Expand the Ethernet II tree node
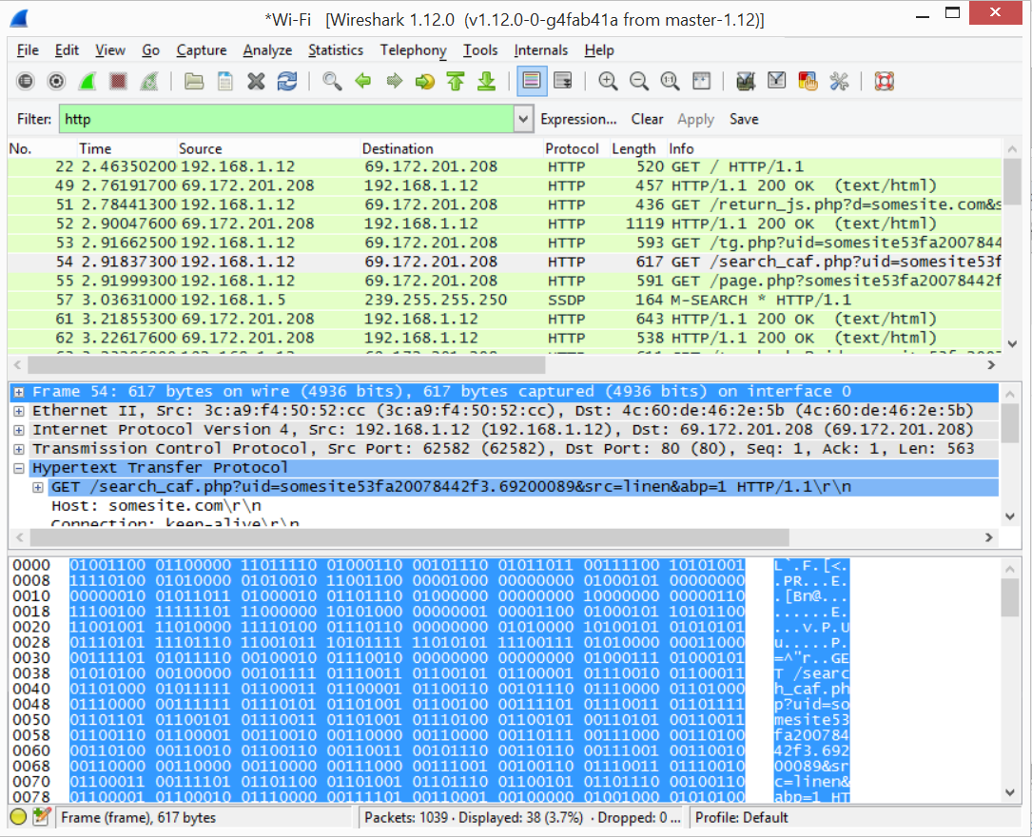 pos(19,411)
